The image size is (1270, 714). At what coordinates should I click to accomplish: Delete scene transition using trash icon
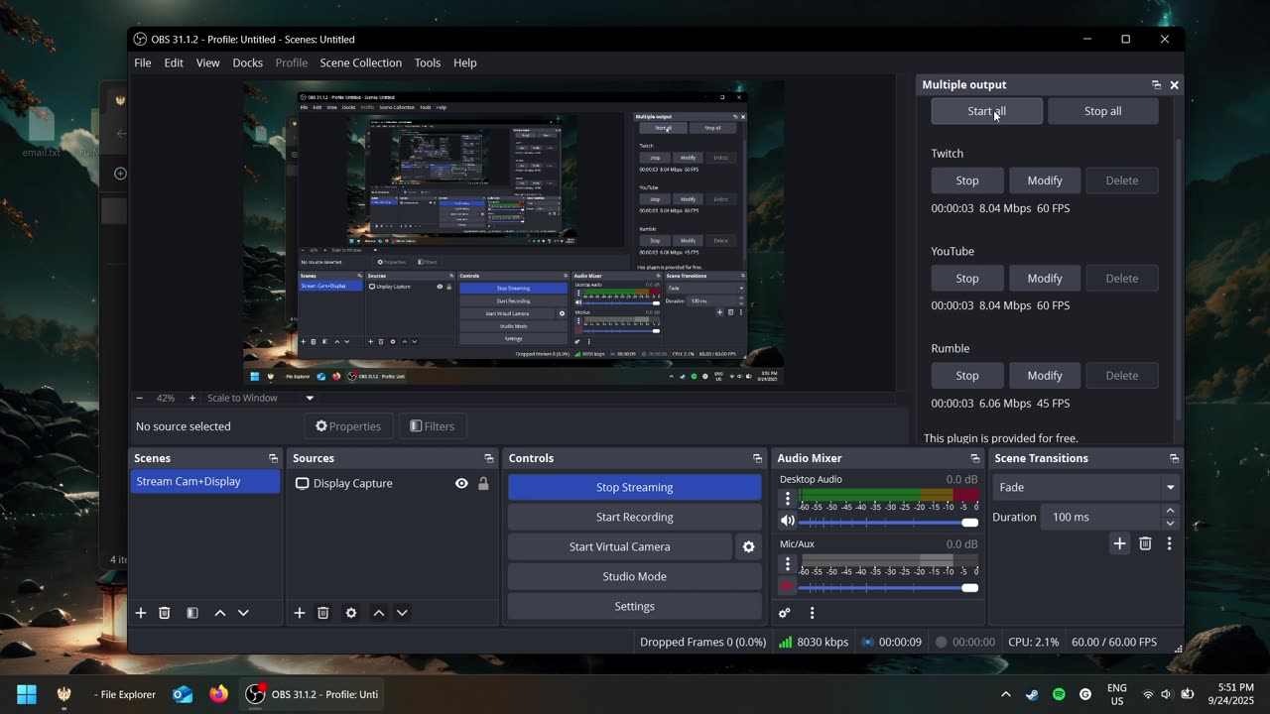click(1145, 543)
